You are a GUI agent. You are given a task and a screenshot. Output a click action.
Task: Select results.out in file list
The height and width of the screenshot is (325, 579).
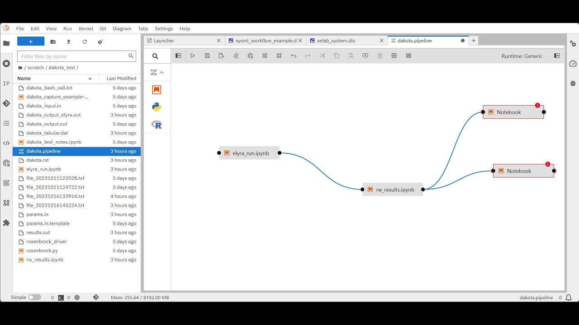coord(77,232)
